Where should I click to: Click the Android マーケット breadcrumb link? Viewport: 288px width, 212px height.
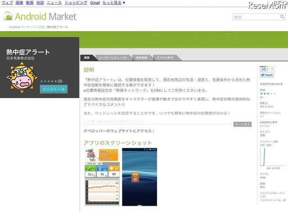tap(22, 27)
